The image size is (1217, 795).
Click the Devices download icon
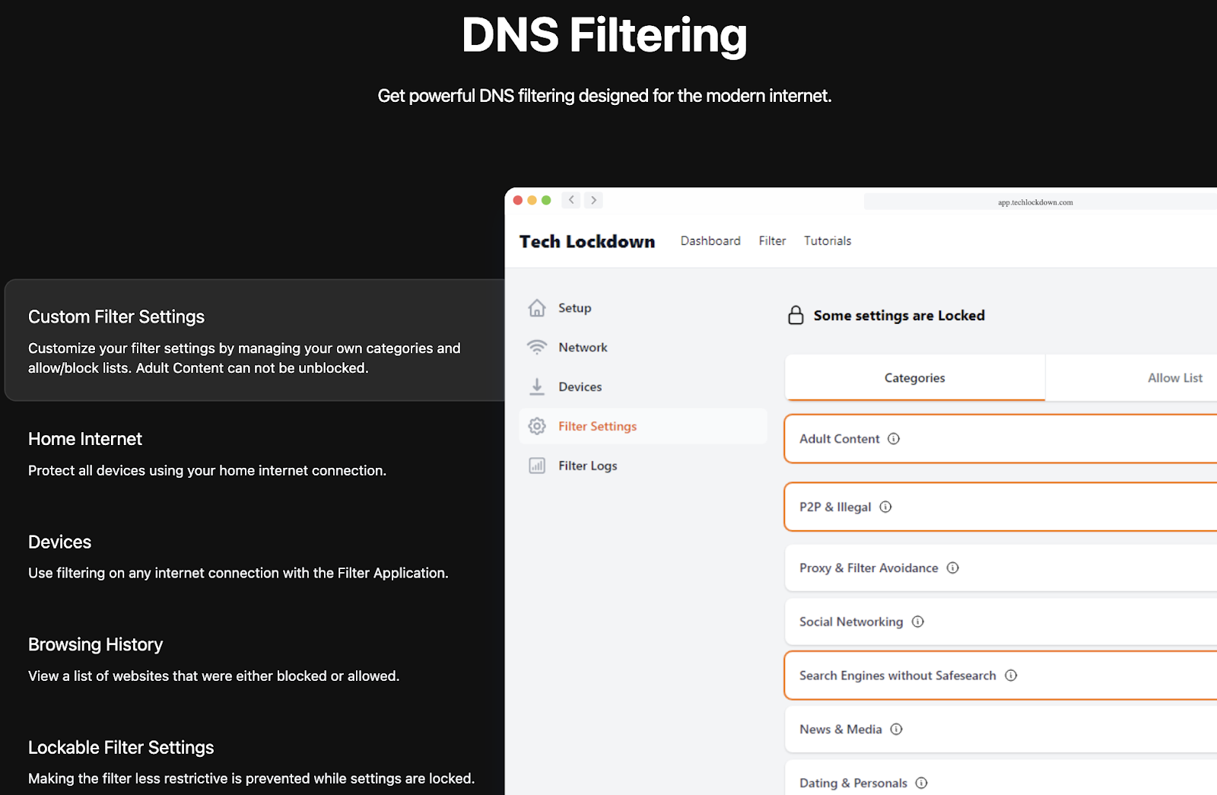click(x=537, y=386)
